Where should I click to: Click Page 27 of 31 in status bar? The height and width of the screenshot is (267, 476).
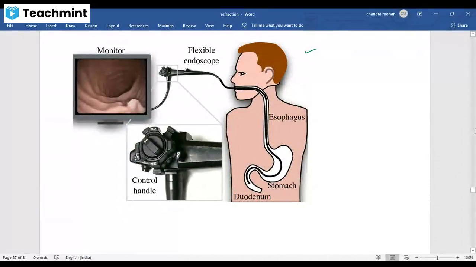point(15,257)
